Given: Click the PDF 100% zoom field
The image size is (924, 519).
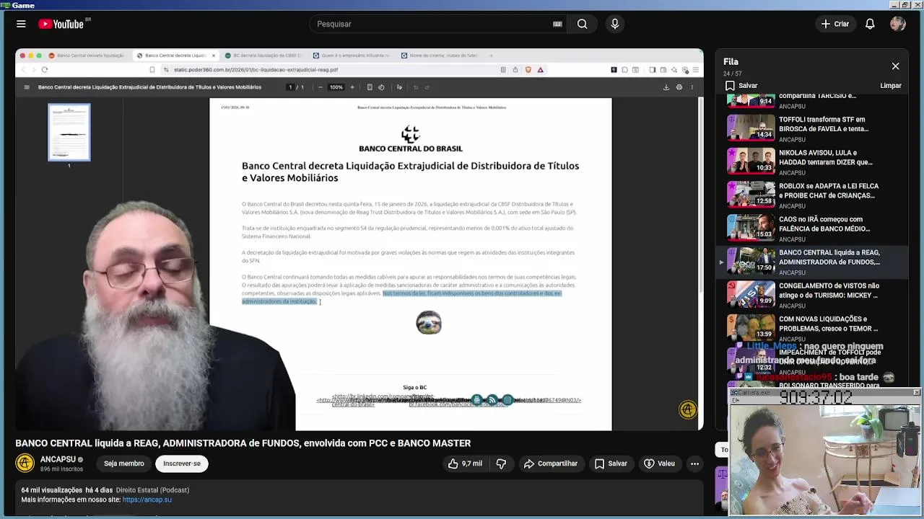Looking at the screenshot, I should (x=336, y=87).
